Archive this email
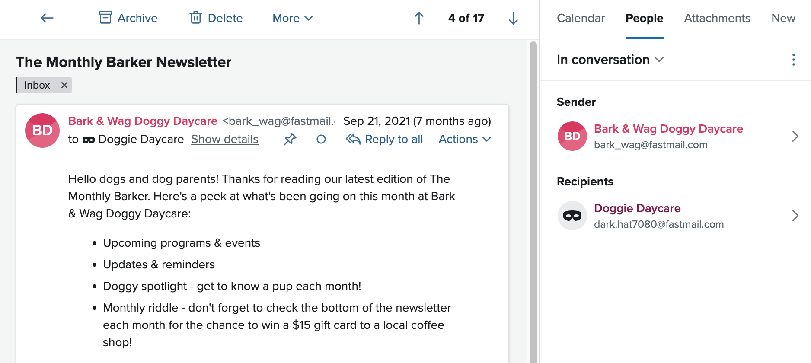 coord(128,18)
